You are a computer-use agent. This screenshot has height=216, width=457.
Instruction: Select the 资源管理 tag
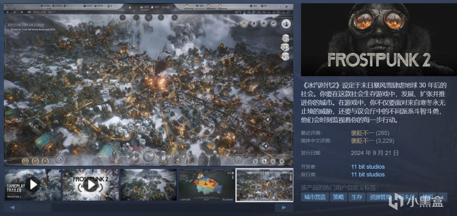pos(380,197)
